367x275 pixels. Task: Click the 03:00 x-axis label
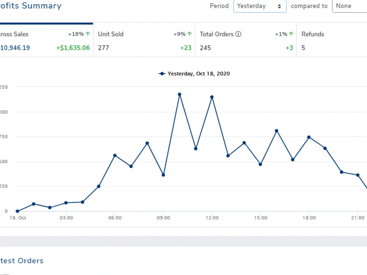coord(66,218)
